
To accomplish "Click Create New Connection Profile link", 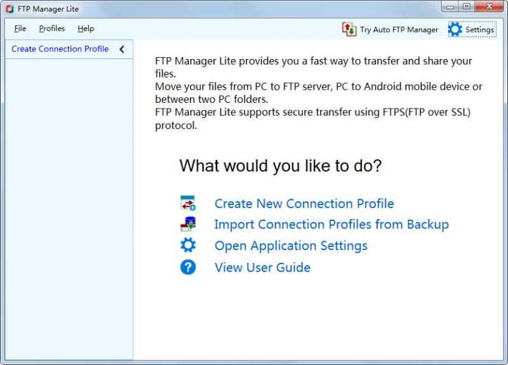I will click(x=304, y=204).
